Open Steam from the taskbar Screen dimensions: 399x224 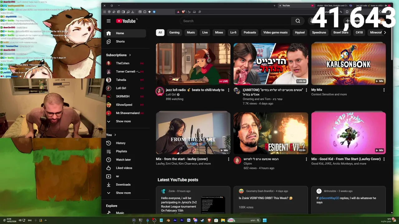[202, 220]
